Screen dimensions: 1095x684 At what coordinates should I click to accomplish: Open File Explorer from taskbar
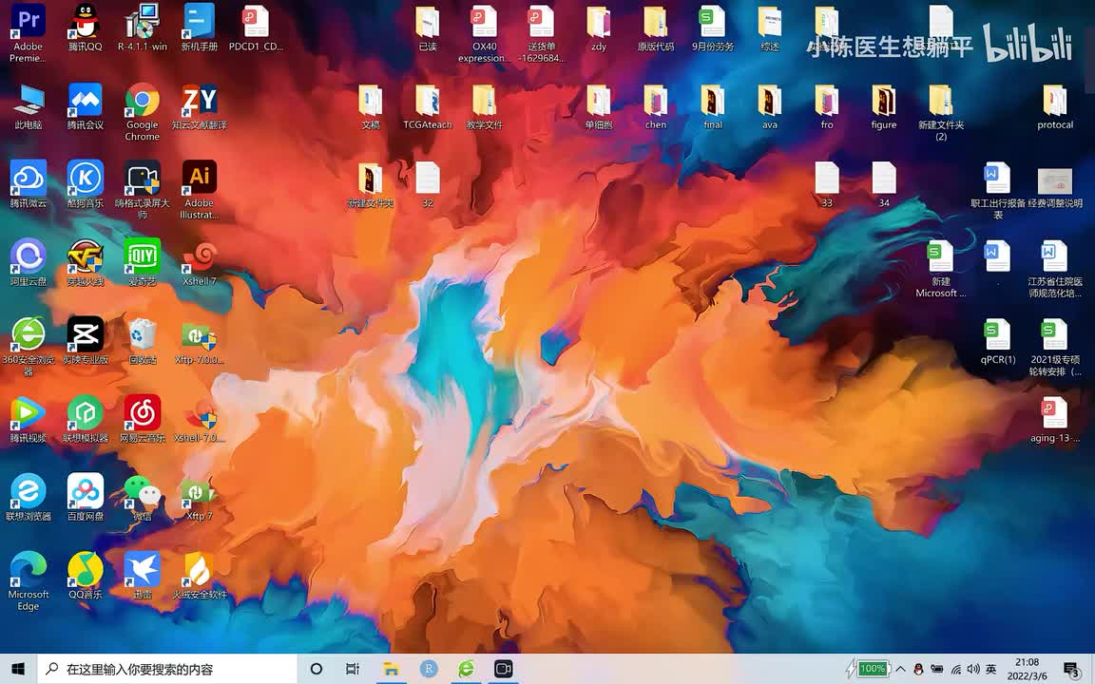391,669
